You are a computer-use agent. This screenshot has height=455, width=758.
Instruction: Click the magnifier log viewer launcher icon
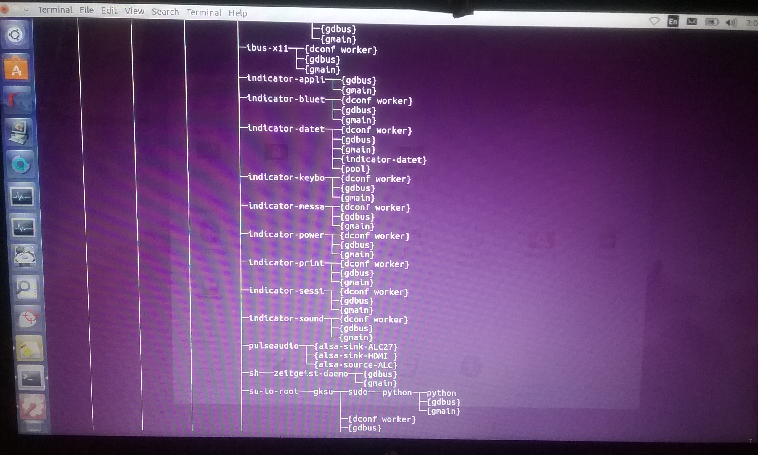26,288
